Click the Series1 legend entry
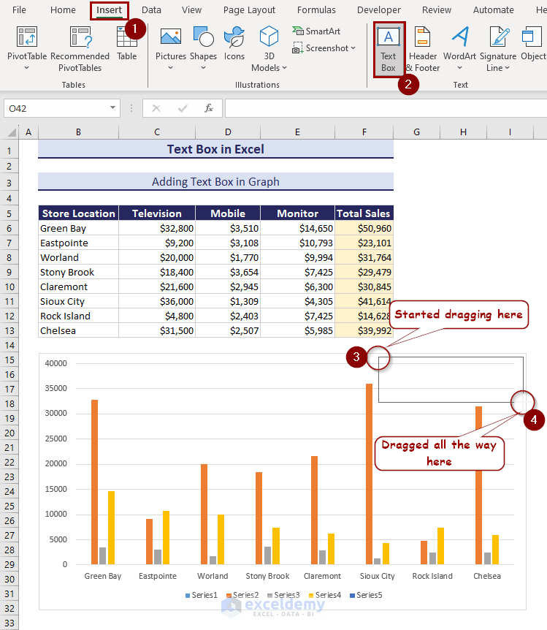This screenshot has height=630, width=547. point(202,595)
